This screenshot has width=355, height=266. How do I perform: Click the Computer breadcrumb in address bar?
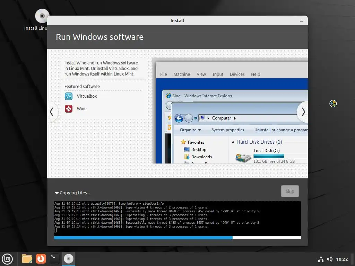222,118
